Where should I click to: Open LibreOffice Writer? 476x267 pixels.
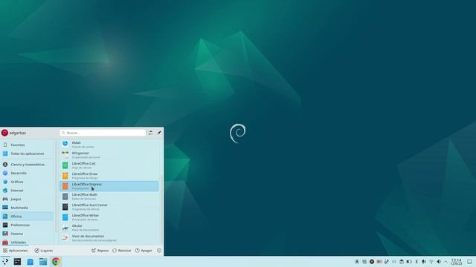pos(109,217)
